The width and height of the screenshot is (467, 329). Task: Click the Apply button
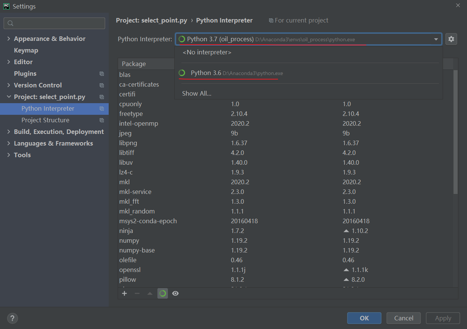click(x=443, y=318)
